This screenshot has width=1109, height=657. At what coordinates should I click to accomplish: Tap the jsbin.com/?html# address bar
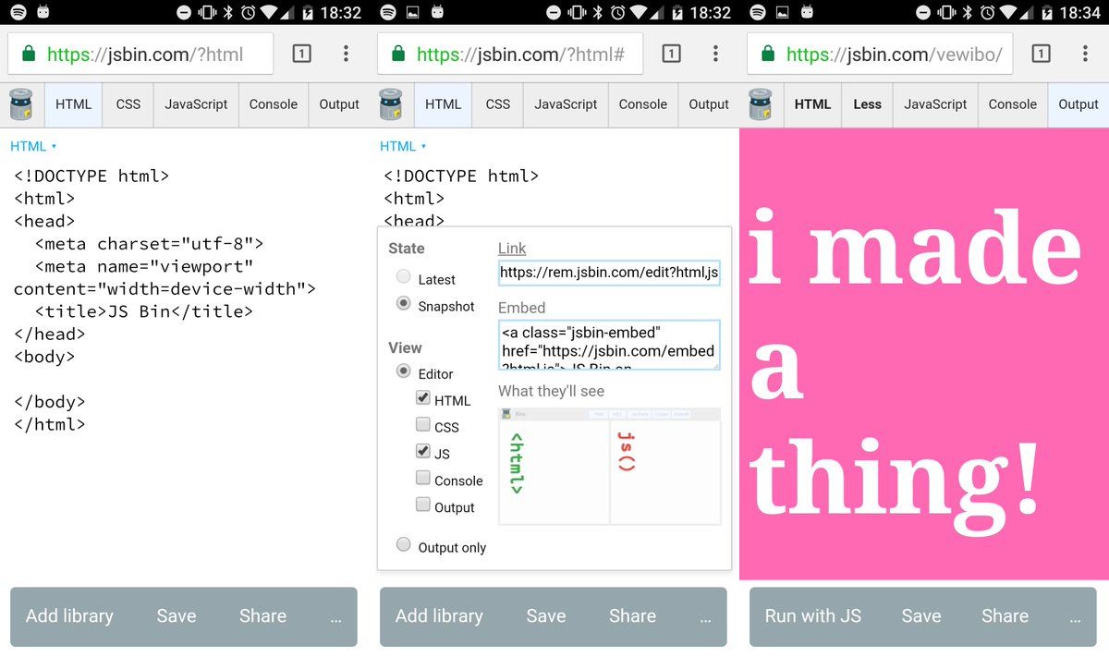click(x=510, y=55)
